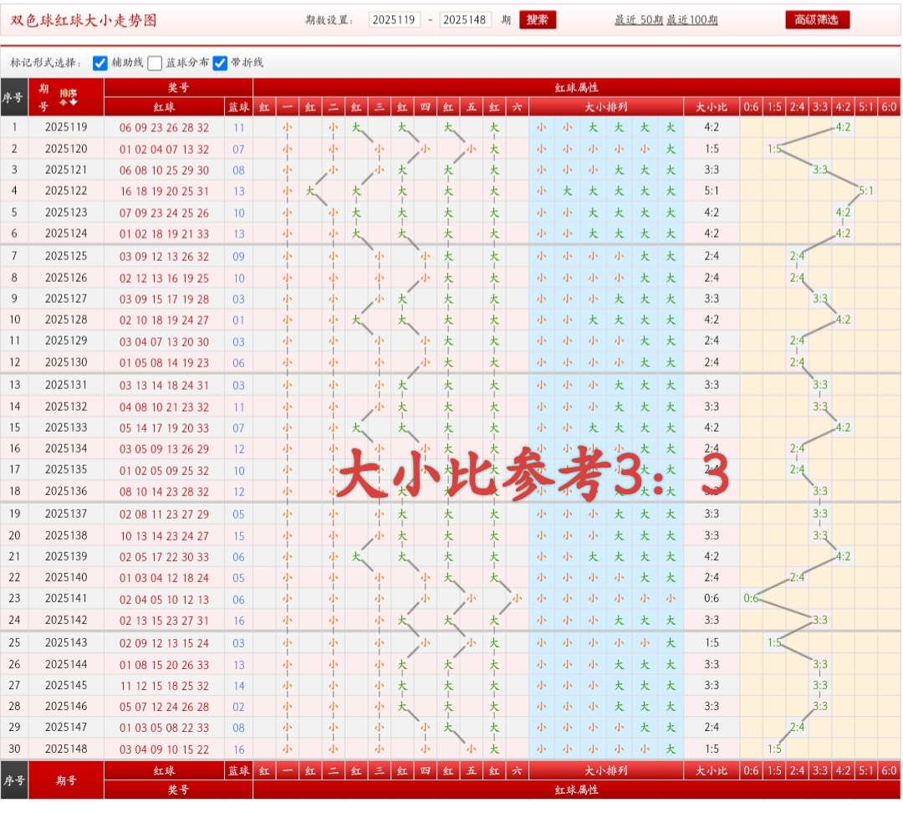The width and height of the screenshot is (903, 813).
Task: Open the 高级筛选 advanced filter panel
Action: coord(816,19)
